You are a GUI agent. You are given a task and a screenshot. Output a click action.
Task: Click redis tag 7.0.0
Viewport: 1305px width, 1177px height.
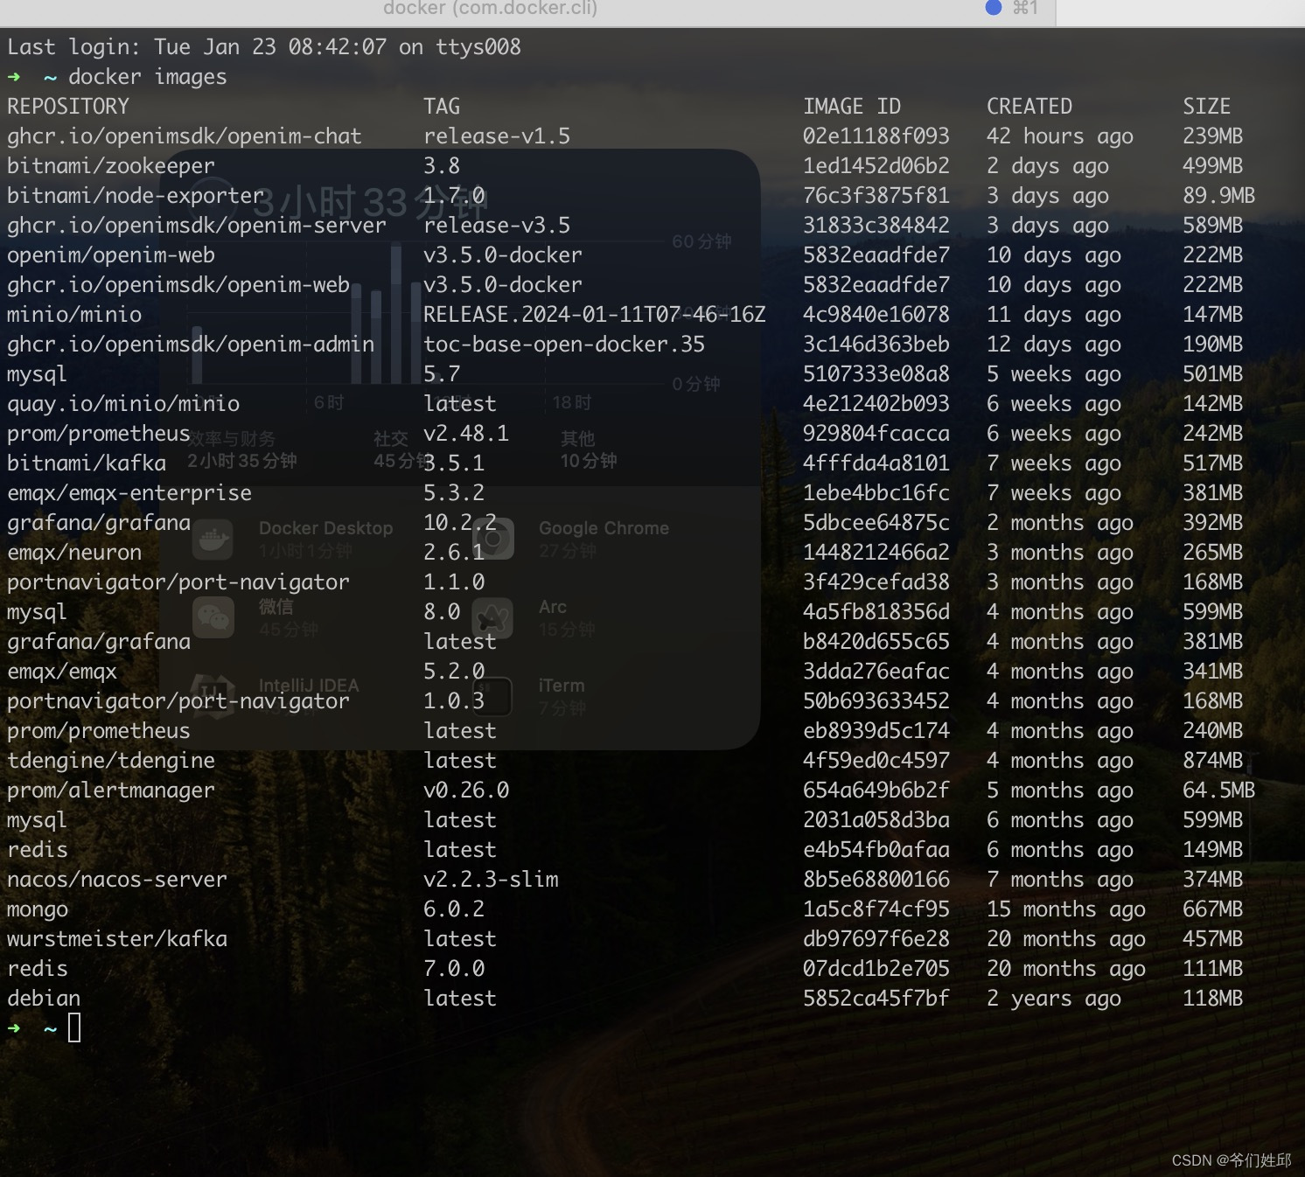point(454,969)
